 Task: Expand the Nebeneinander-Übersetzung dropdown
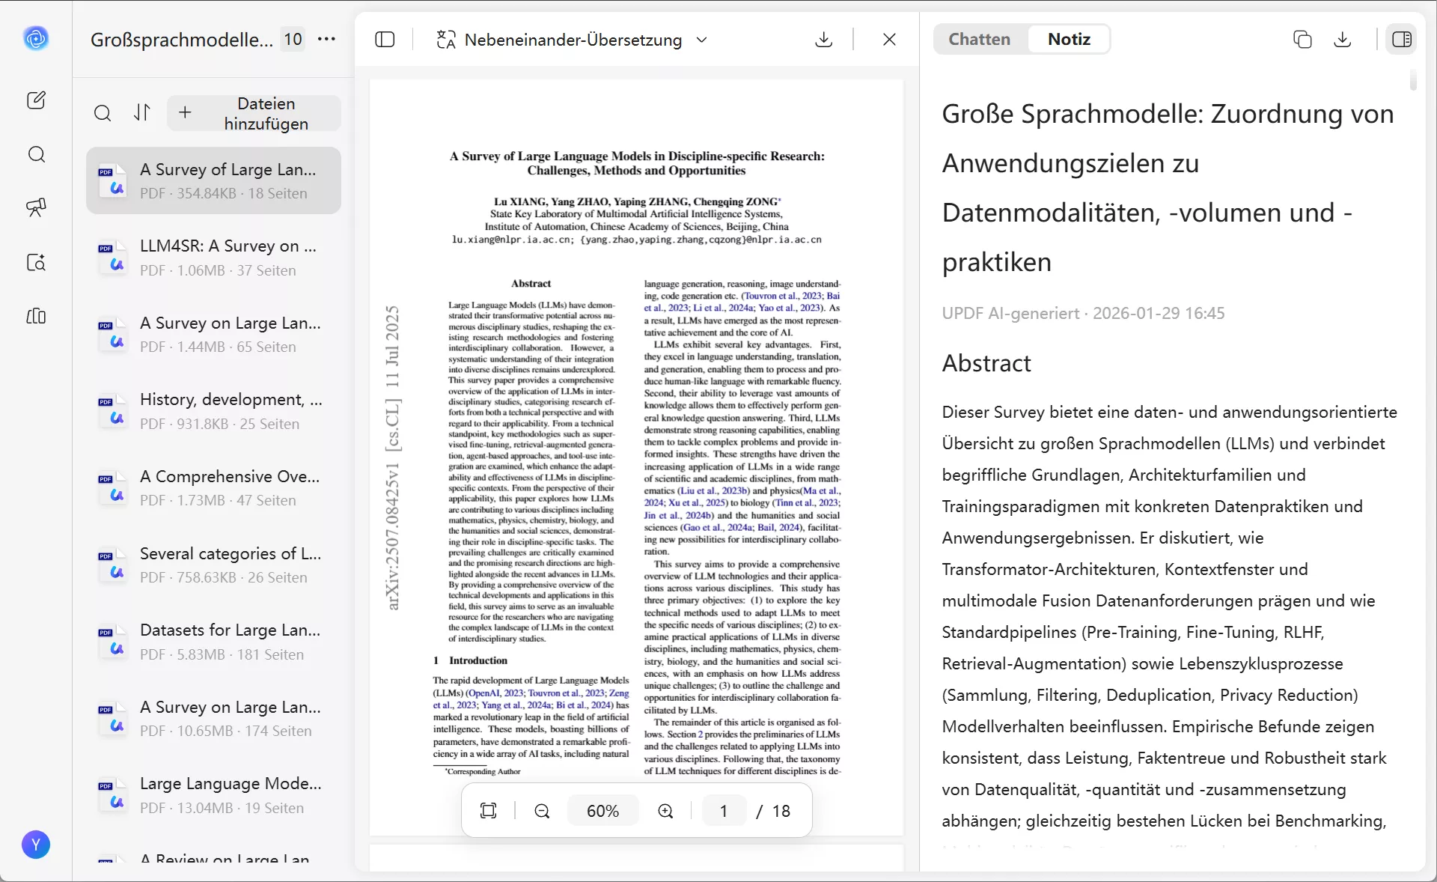(701, 40)
